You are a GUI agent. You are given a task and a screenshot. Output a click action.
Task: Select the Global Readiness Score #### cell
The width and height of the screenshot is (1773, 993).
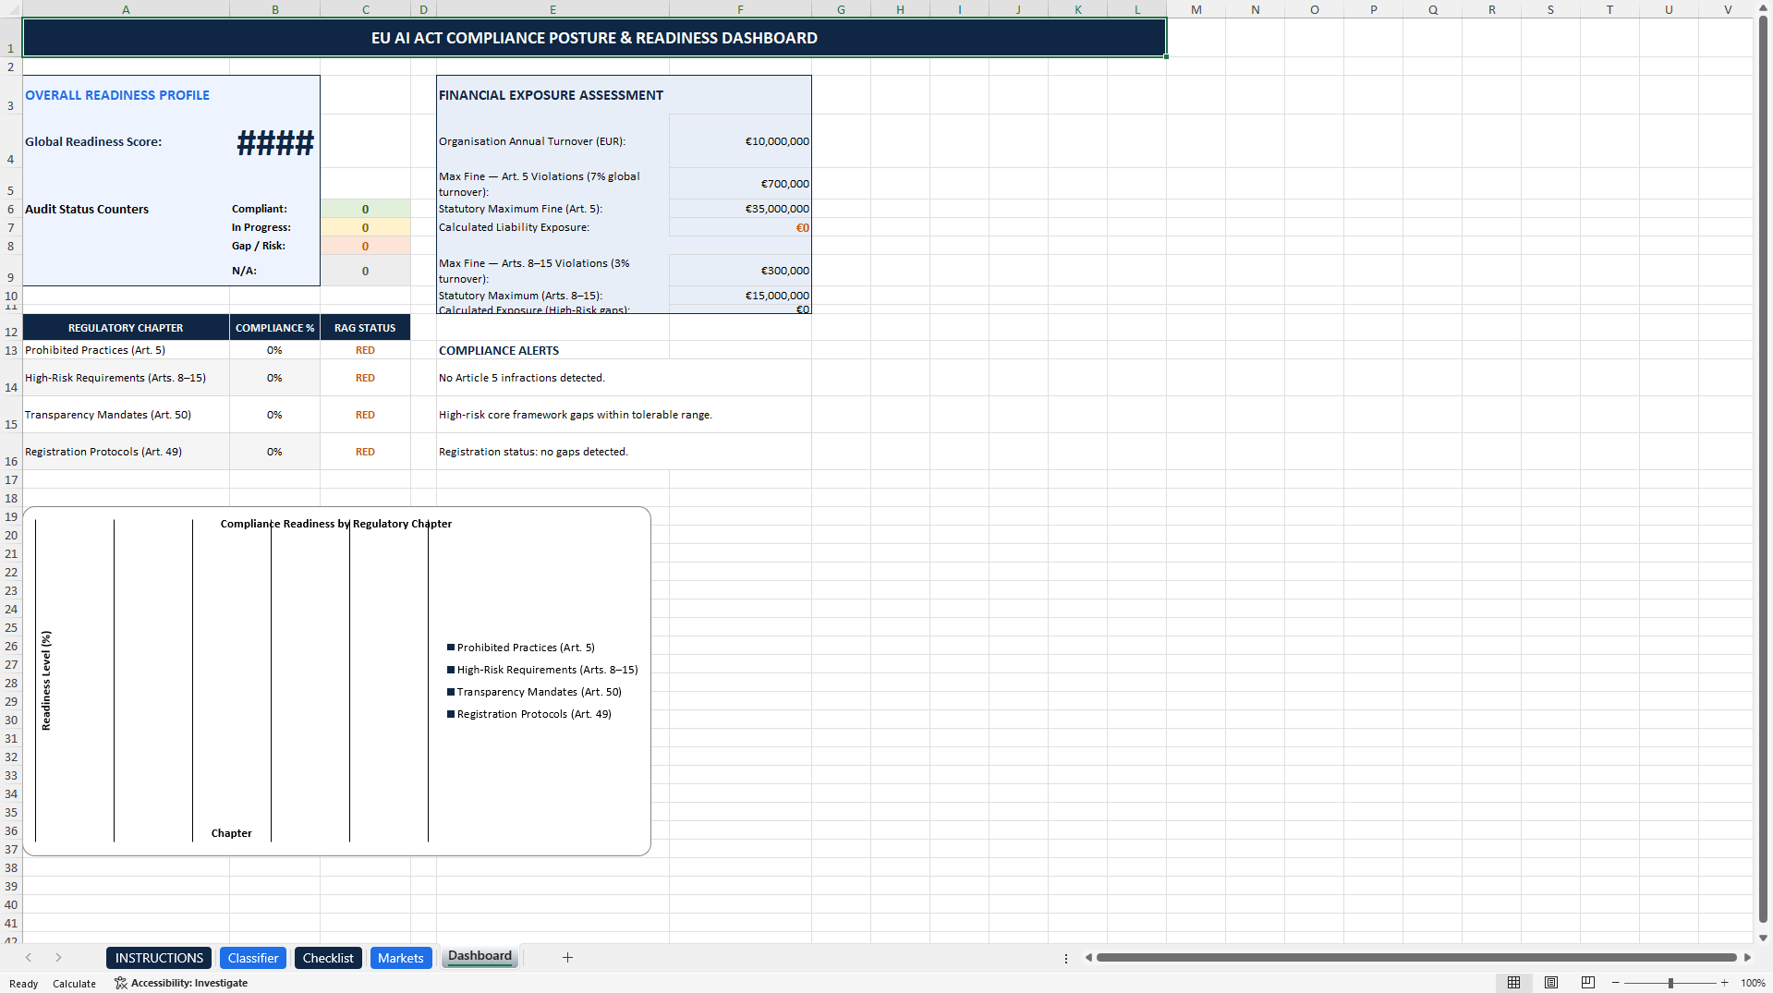(x=274, y=141)
